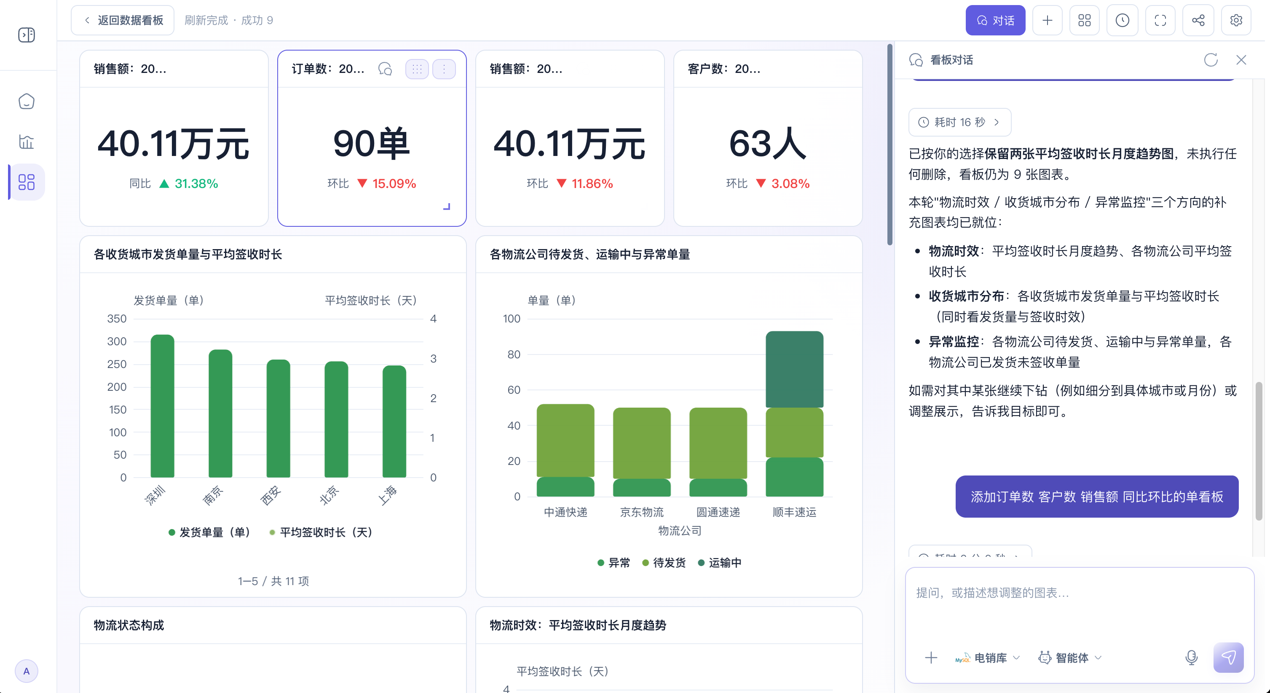Click resize corner handle of 订单数 card
The height and width of the screenshot is (693, 1270).
click(447, 207)
